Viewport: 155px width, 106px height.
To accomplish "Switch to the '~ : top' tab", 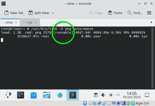I will pyautogui.click(x=27, y=22).
